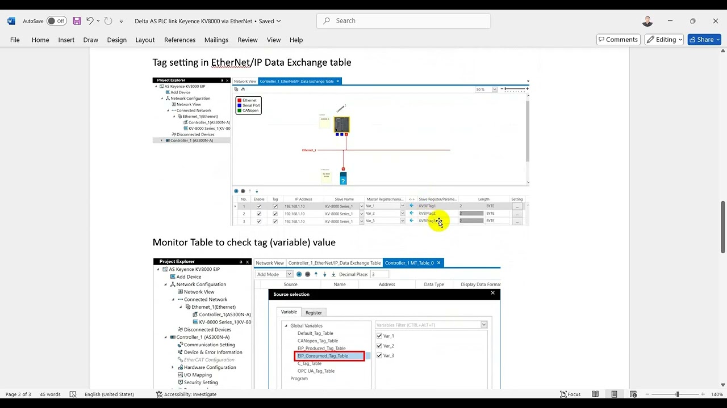
Task: Toggle the AutoSave switch
Action: coord(57,21)
